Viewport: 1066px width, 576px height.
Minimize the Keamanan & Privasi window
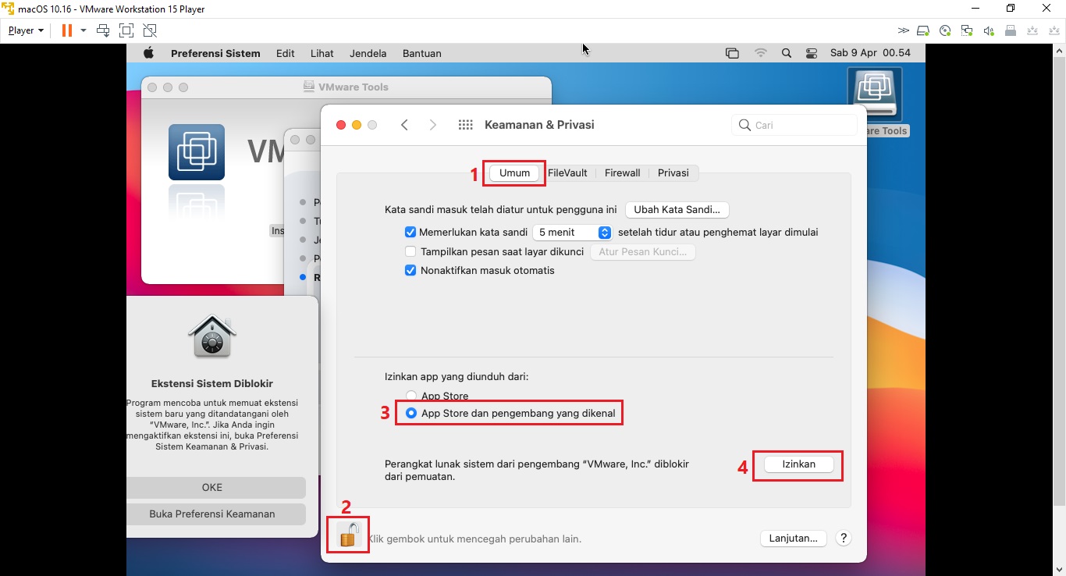coord(357,125)
